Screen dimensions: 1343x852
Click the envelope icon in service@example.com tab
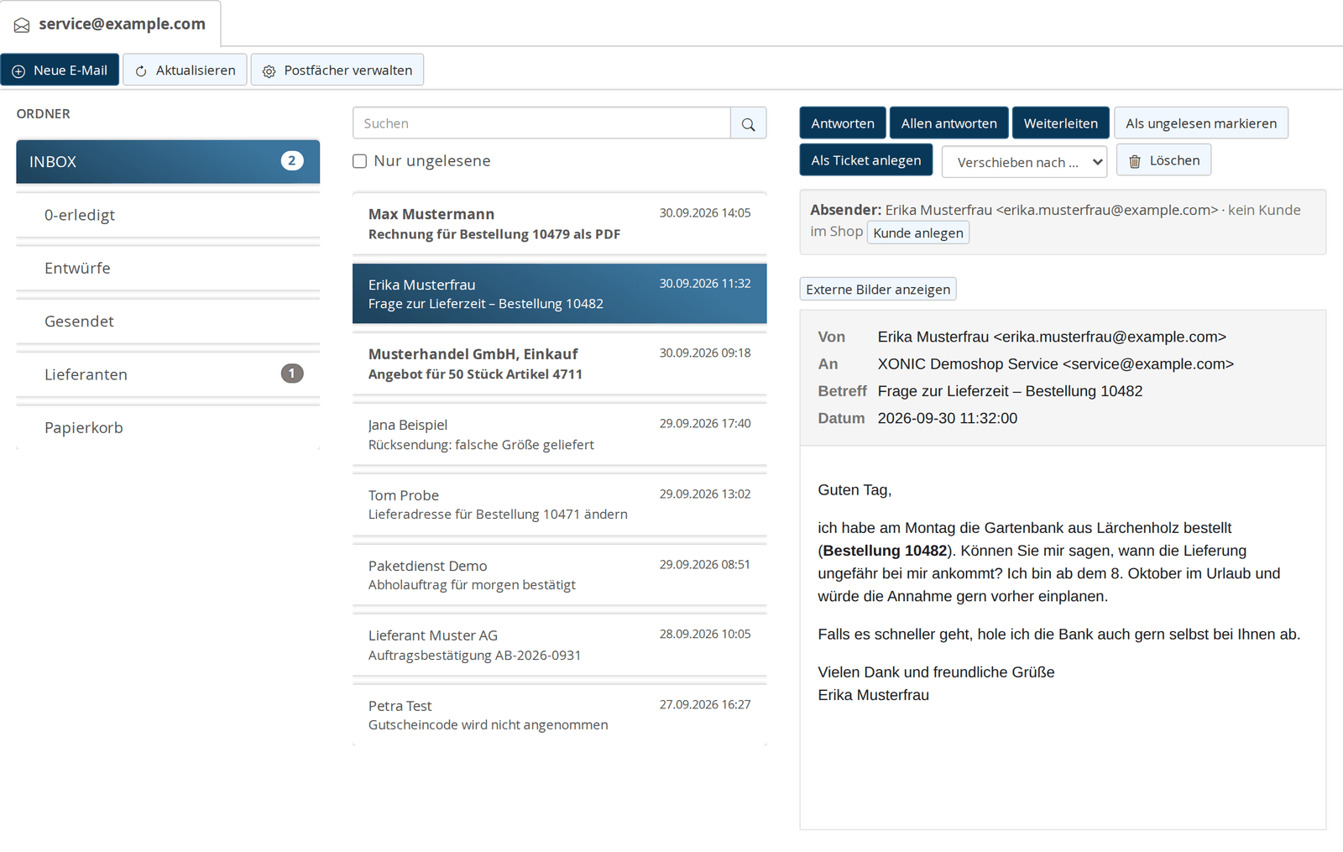22,25
